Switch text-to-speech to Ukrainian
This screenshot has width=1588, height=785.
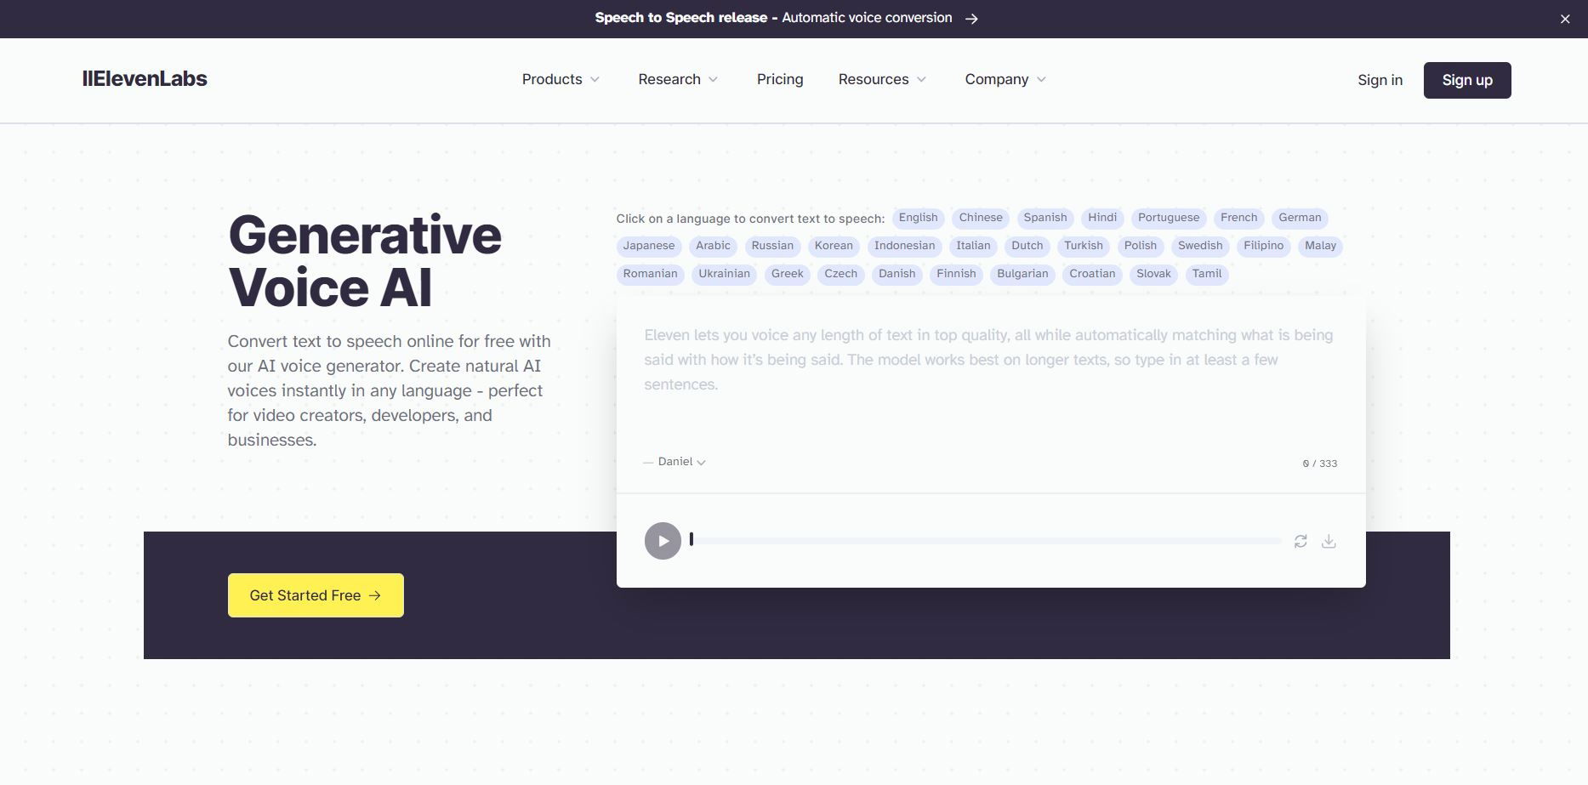pos(725,274)
